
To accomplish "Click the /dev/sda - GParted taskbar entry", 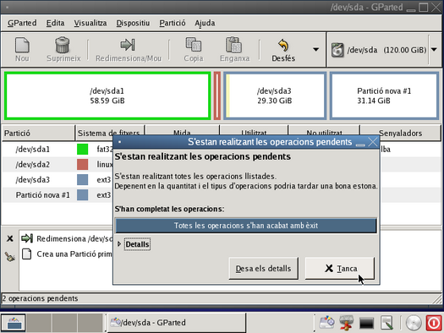I will (x=176, y=323).
